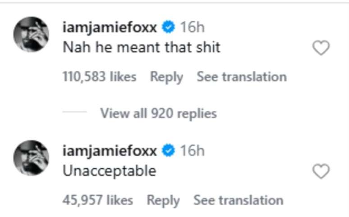Click the verified badge on the first comment

[169, 27]
